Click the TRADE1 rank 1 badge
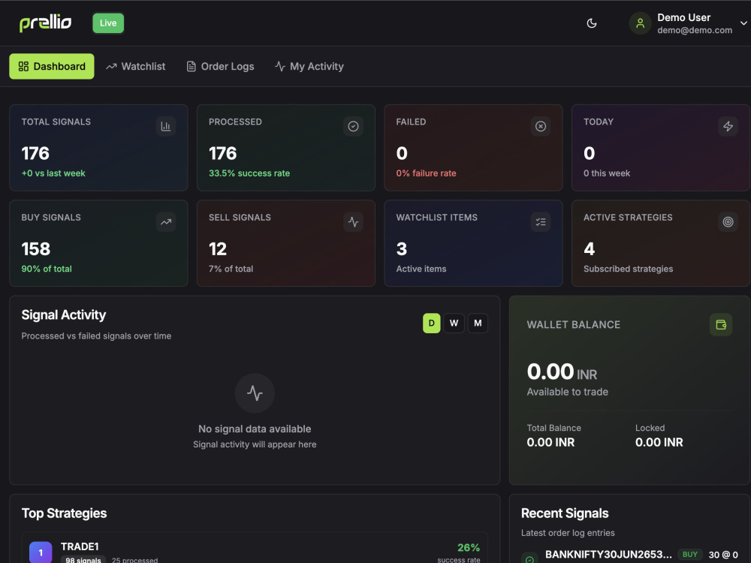Screen dimensions: 751x563 pos(41,552)
